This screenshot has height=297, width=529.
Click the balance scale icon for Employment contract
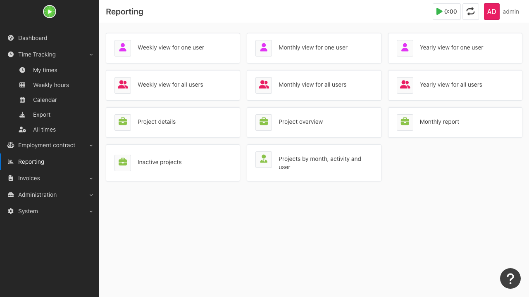[11, 145]
